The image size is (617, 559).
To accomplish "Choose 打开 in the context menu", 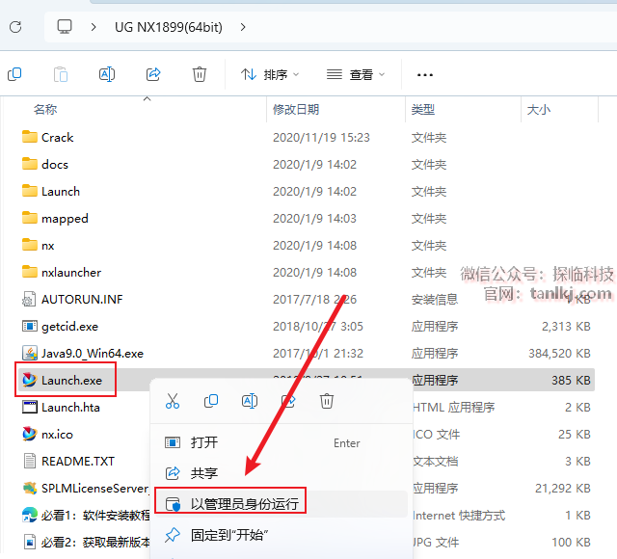I will point(280,443).
